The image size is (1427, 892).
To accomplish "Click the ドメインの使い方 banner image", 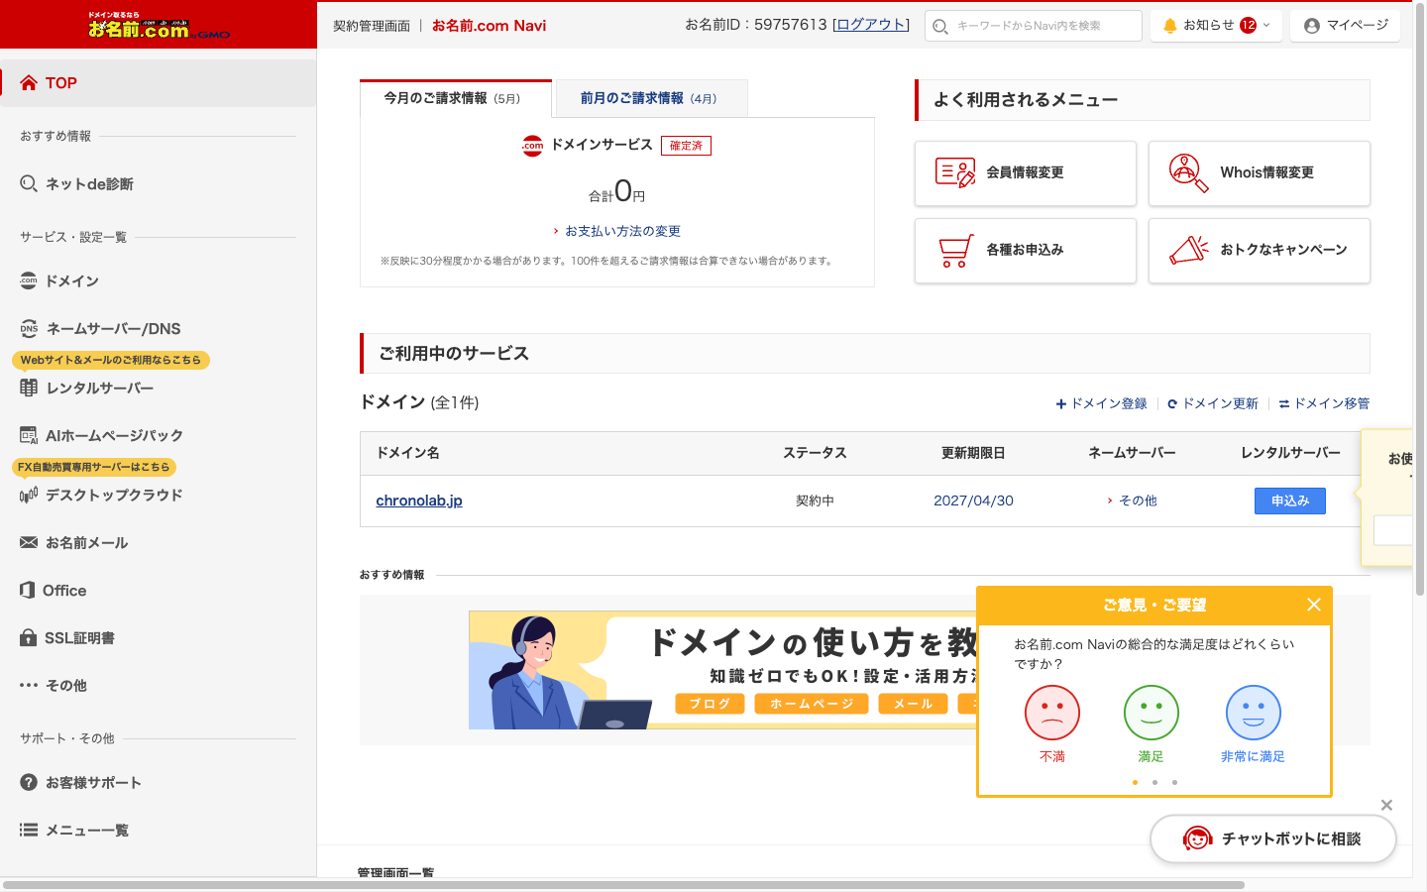I will coord(722,670).
